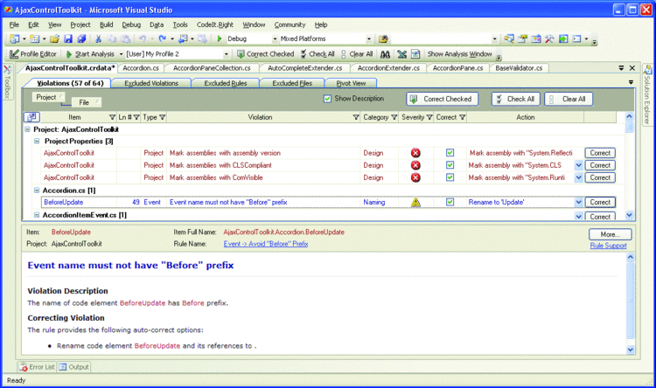The image size is (656, 388).
Task: Click the Clear All panel button
Action: [x=569, y=99]
